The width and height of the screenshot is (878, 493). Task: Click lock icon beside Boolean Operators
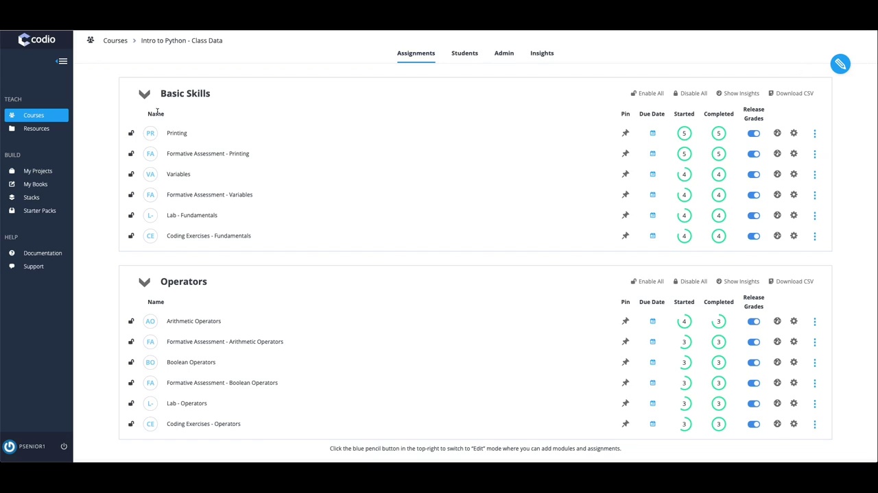pos(131,362)
